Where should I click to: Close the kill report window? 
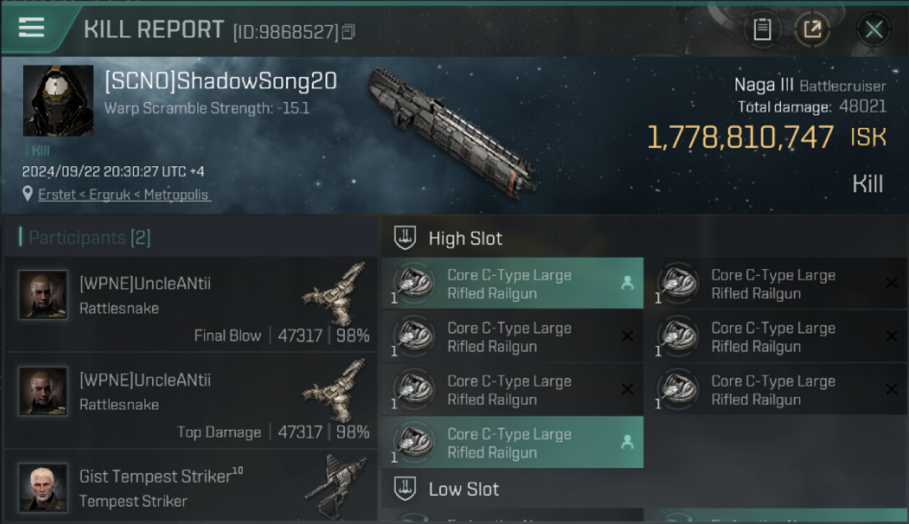click(x=873, y=29)
